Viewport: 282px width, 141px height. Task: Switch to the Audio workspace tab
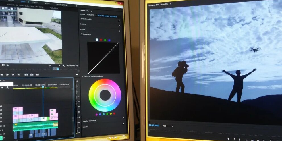(x=47, y=3)
